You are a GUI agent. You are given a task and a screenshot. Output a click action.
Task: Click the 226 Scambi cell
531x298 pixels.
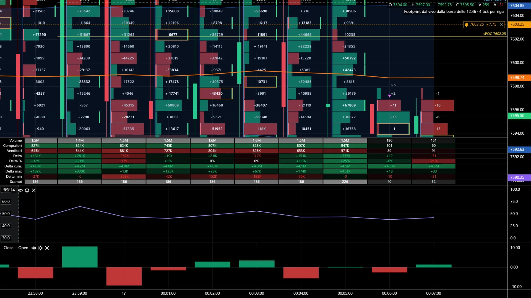[345, 182]
